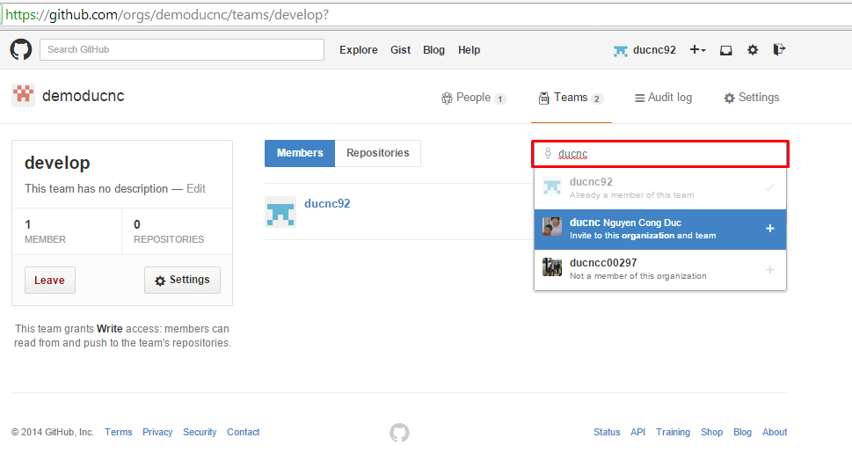The width and height of the screenshot is (852, 460).
Task: Select ducnc92 suggestion already a member
Action: coord(660,188)
